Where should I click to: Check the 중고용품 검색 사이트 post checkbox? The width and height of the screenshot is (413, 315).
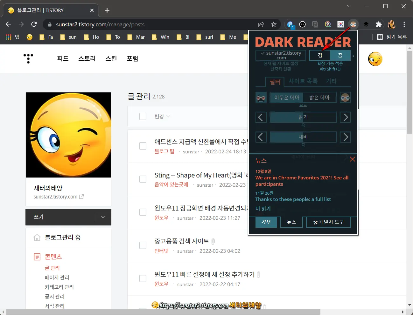click(x=143, y=245)
